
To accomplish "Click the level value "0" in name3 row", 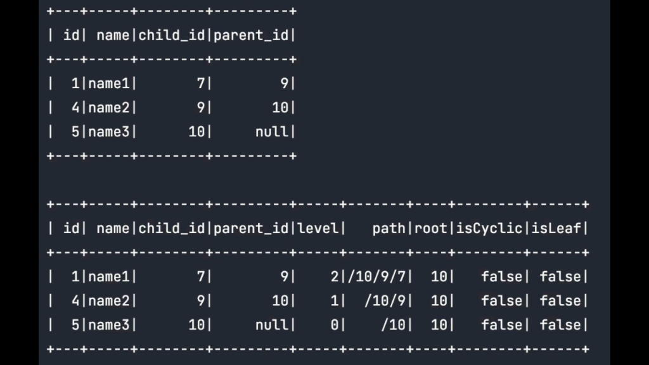I will point(334,324).
